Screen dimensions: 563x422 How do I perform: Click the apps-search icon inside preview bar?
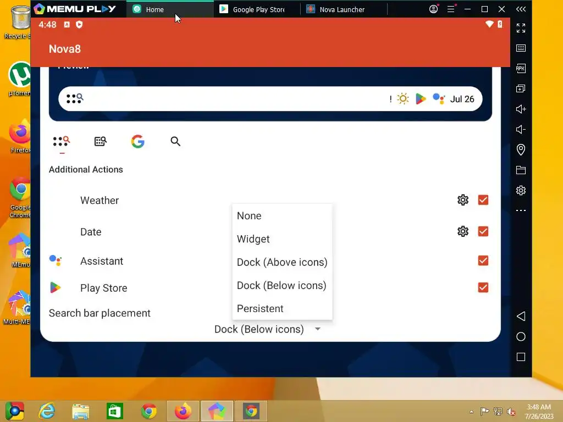75,99
